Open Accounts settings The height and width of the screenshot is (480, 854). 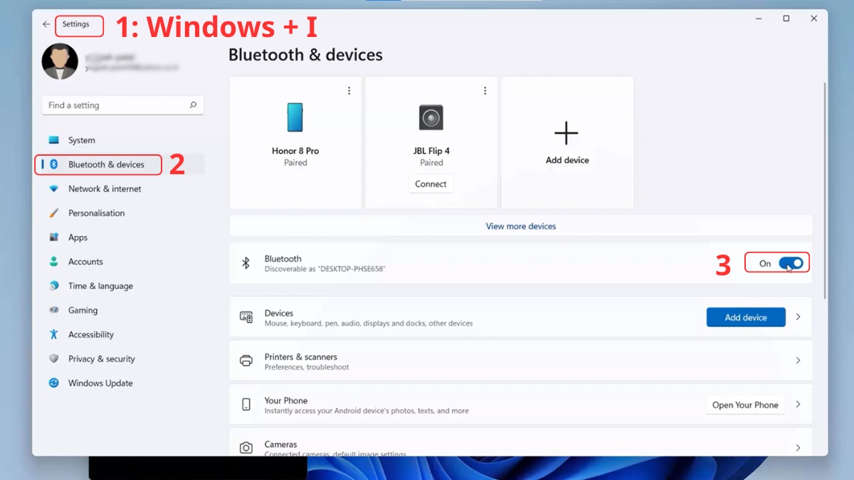pos(85,261)
